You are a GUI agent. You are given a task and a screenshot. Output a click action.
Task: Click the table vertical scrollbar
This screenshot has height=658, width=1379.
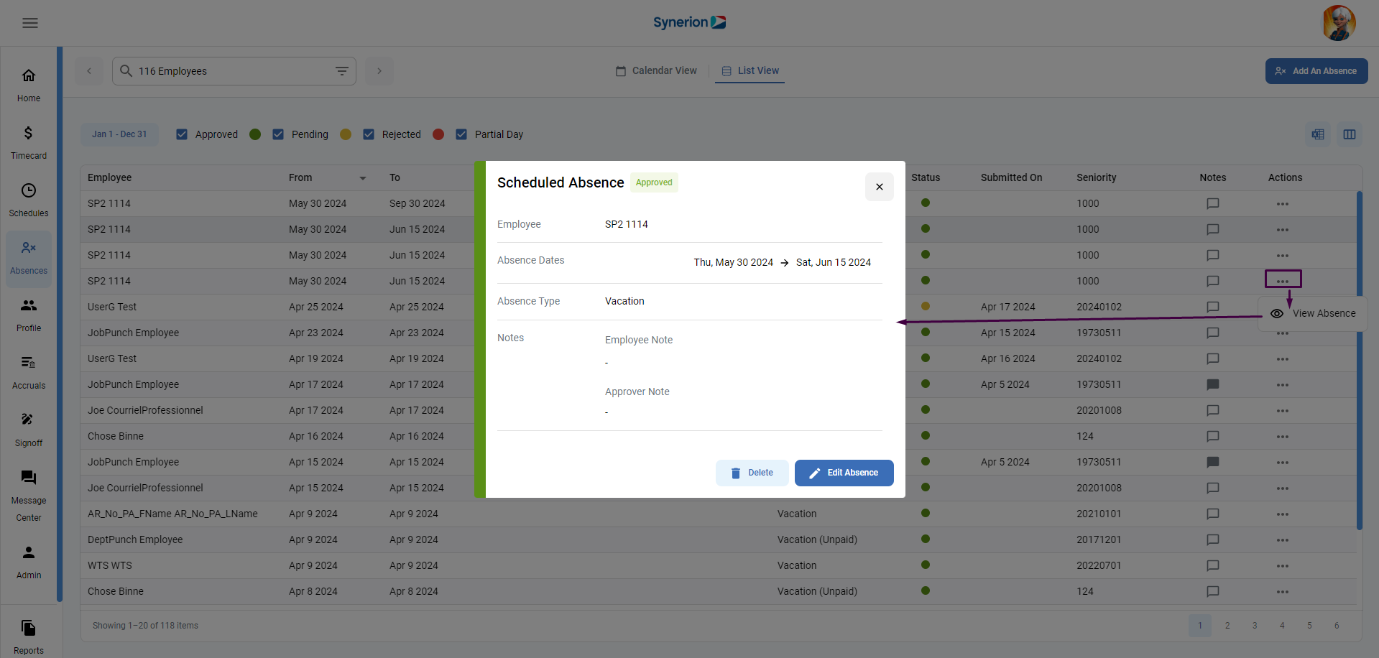coord(1360,359)
